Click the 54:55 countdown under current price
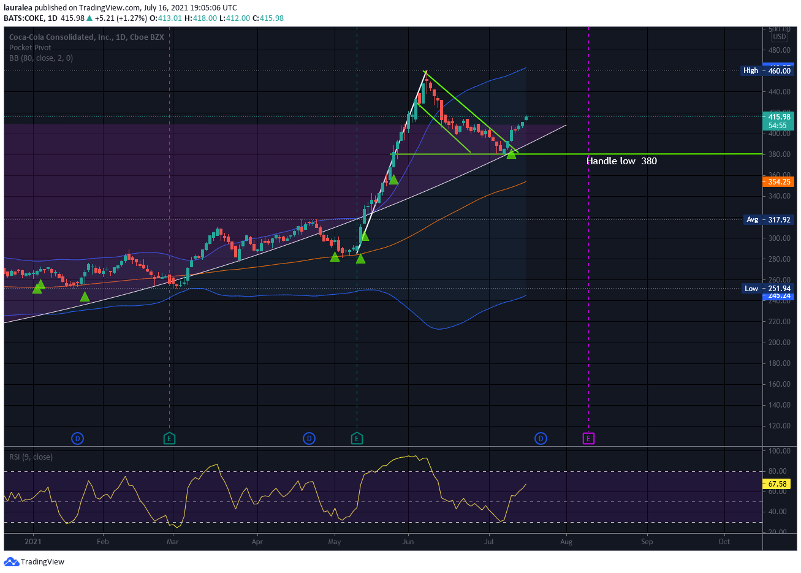 tap(778, 126)
